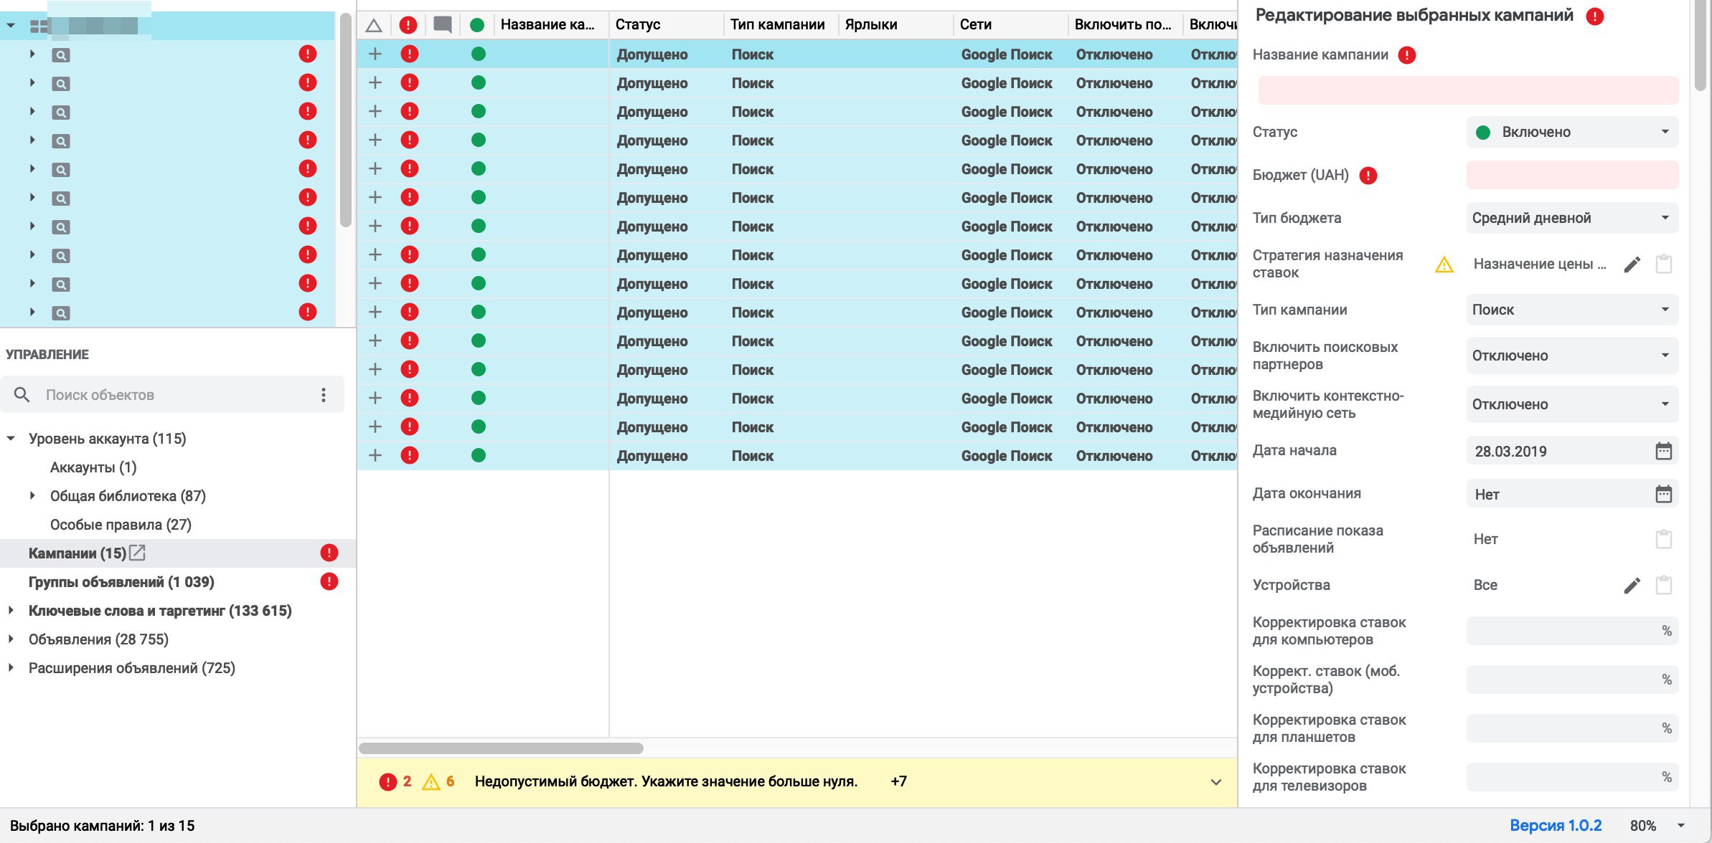Image resolution: width=1712 pixels, height=843 pixels.
Task: Click the desktop bid adjustment percent field
Action: pyautogui.click(x=1572, y=631)
